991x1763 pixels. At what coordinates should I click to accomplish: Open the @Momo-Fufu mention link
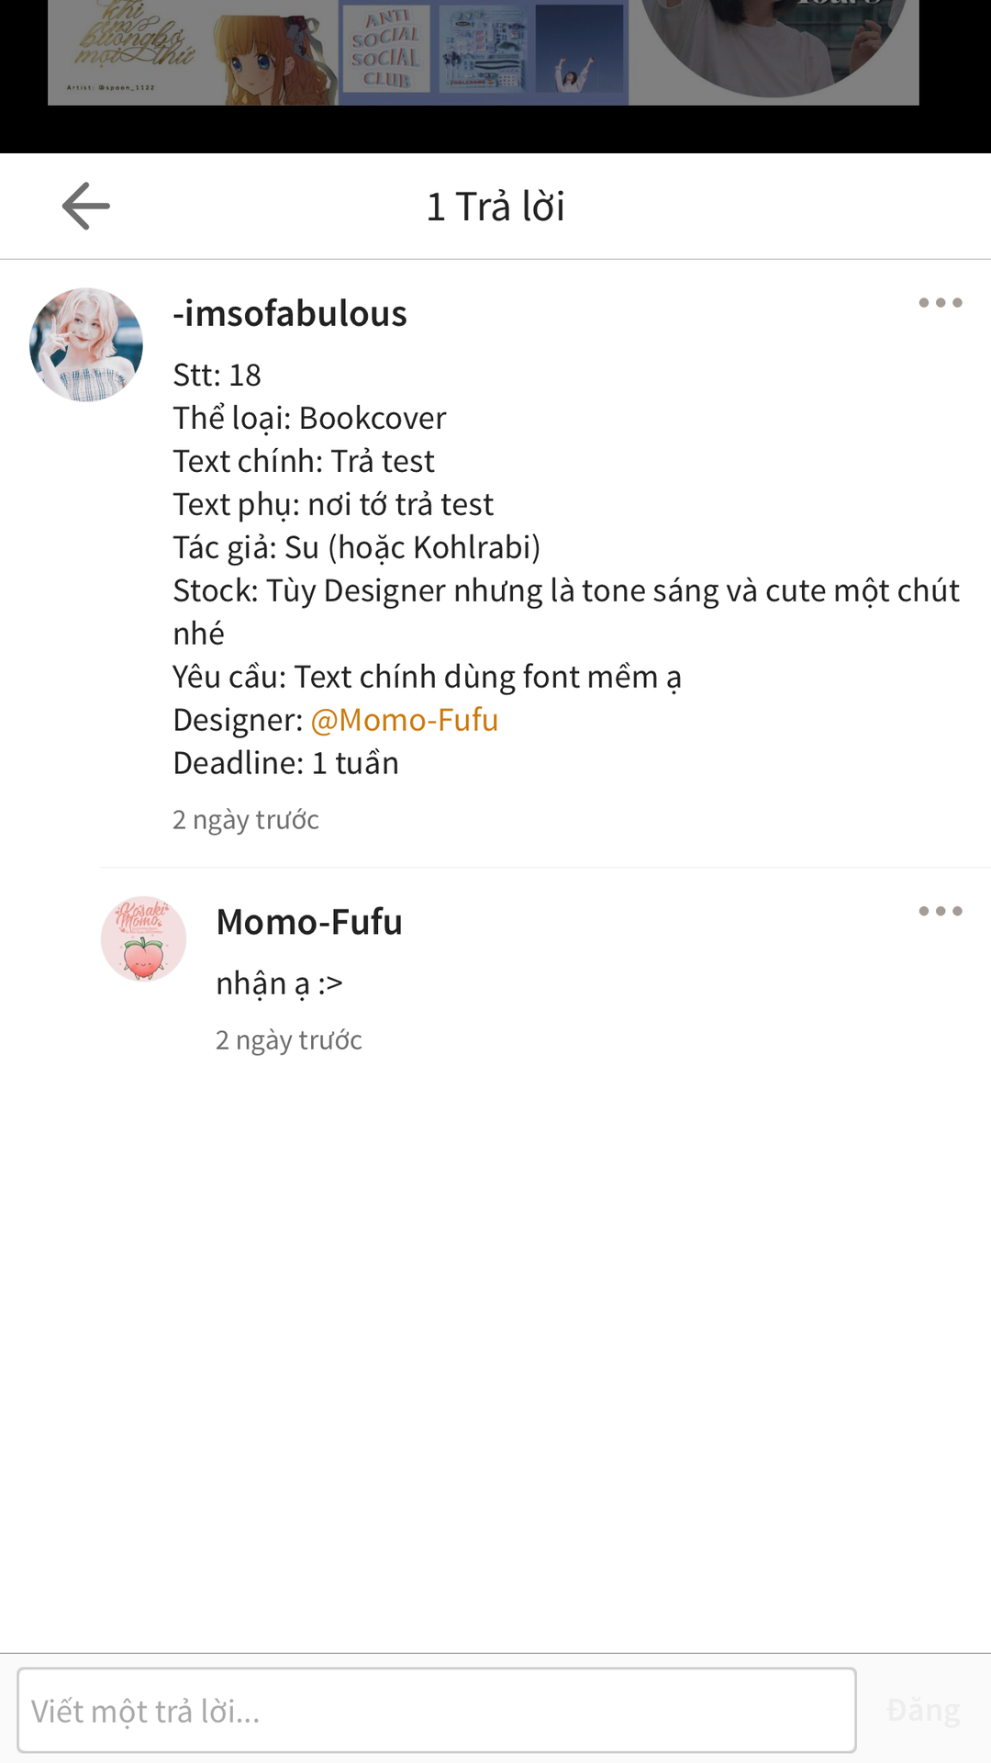404,720
